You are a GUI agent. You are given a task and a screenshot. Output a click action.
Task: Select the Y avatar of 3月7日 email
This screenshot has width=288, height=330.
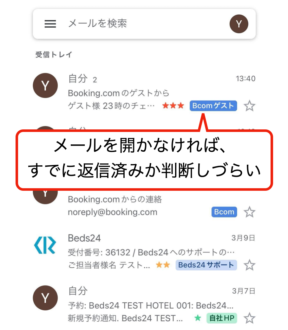point(45,298)
